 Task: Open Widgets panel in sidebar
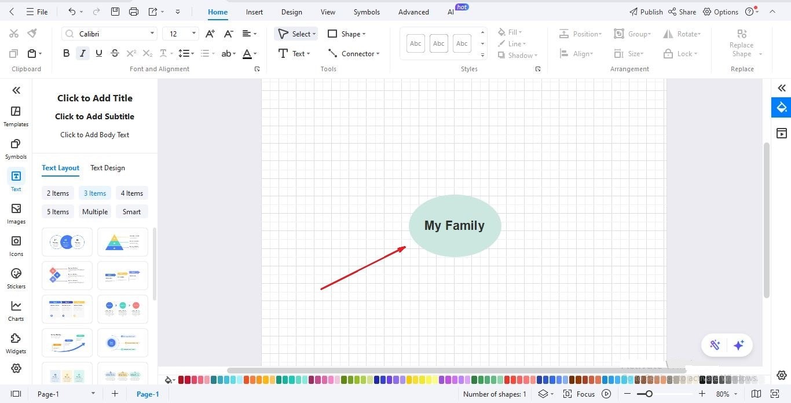(x=16, y=343)
